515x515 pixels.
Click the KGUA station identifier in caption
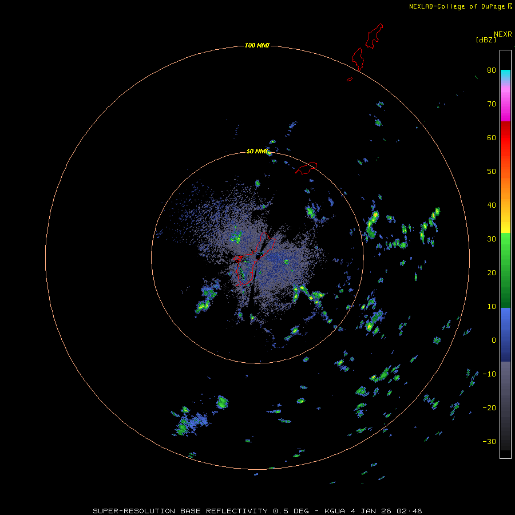[336, 511]
